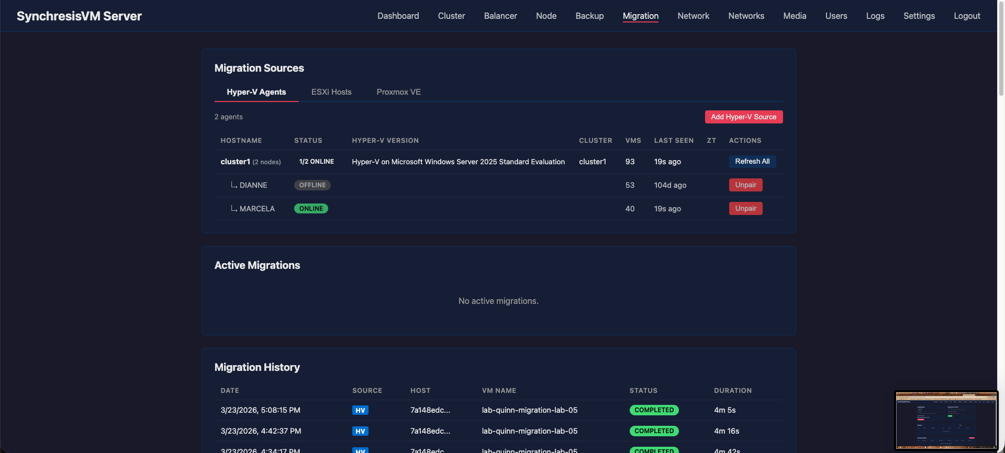Image resolution: width=1005 pixels, height=453 pixels.
Task: Click the cluster1 hostname row
Action: pyautogui.click(x=499, y=162)
